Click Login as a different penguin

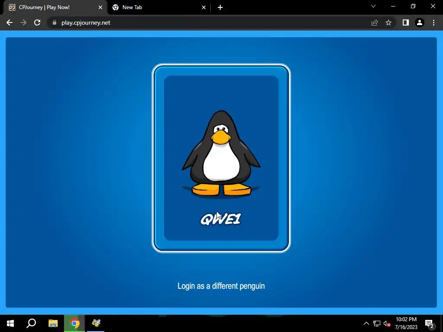tap(221, 286)
